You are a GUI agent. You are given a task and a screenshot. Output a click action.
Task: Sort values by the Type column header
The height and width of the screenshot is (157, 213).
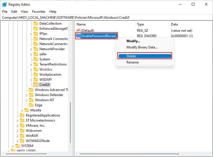tap(152, 24)
